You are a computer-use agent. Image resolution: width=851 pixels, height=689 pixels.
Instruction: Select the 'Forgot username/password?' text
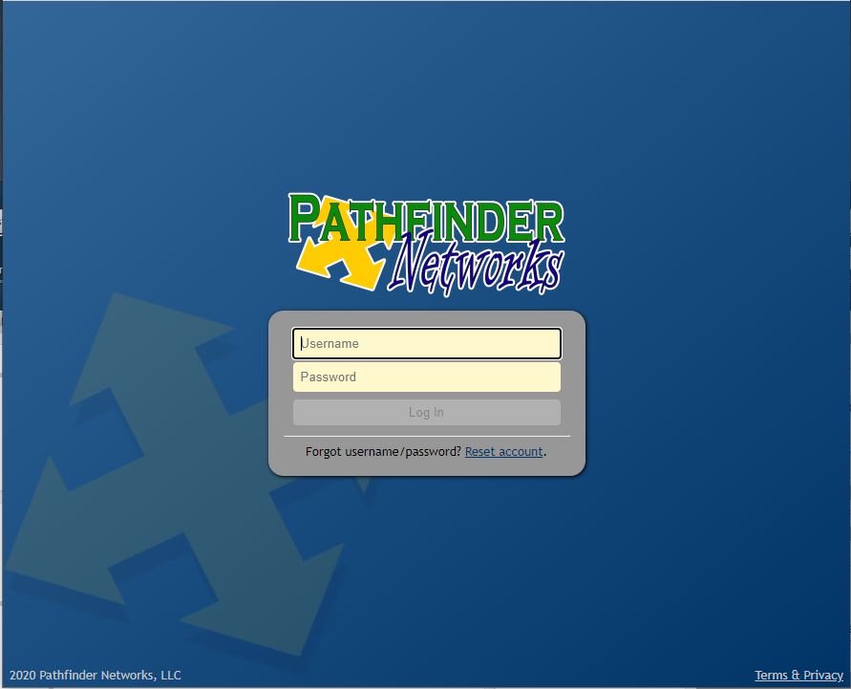[383, 452]
